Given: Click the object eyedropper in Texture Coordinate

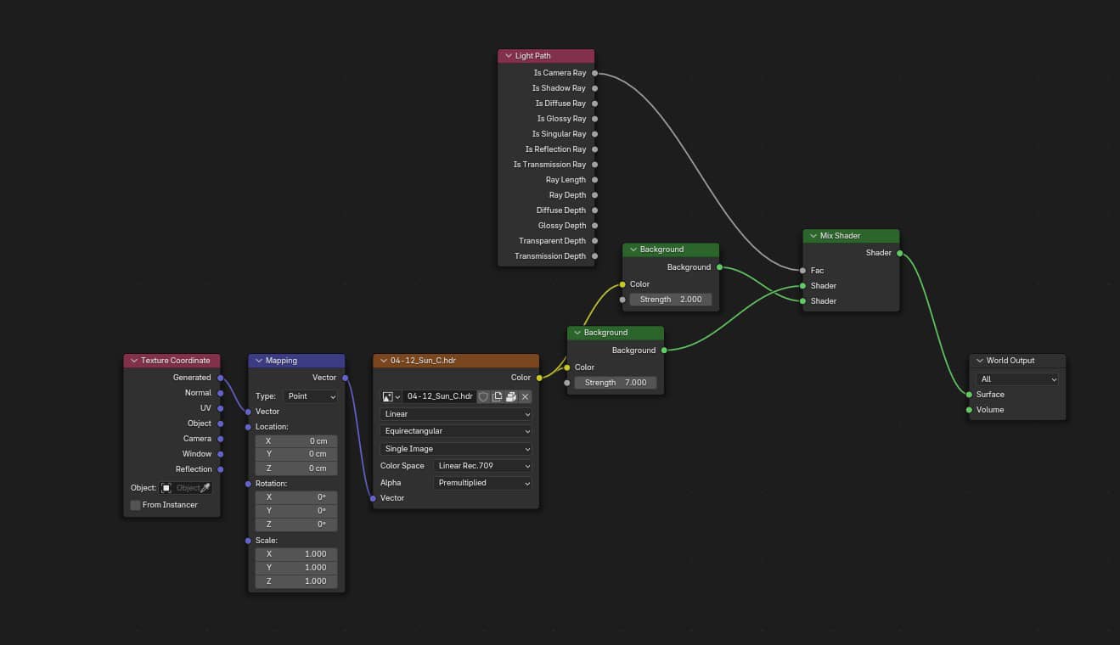Looking at the screenshot, I should tap(205, 488).
